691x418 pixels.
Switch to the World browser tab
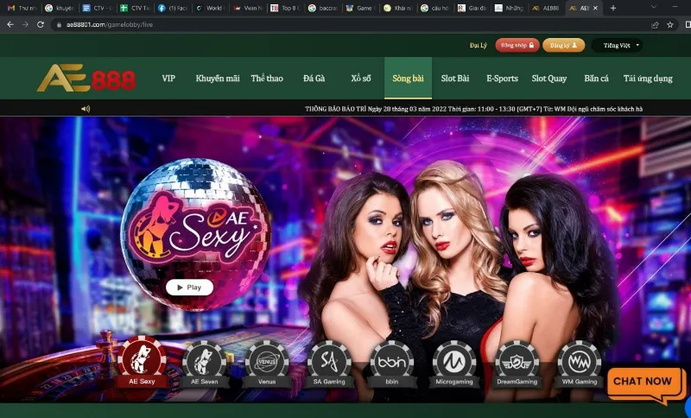click(210, 8)
